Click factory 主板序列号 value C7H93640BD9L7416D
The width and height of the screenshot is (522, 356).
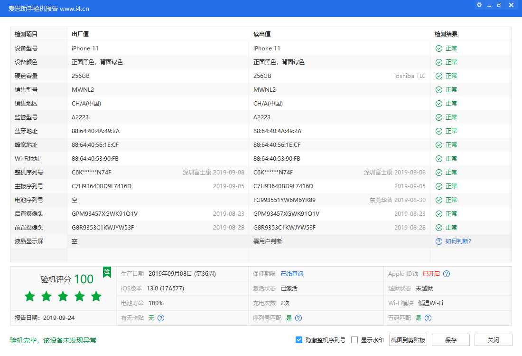pos(102,186)
